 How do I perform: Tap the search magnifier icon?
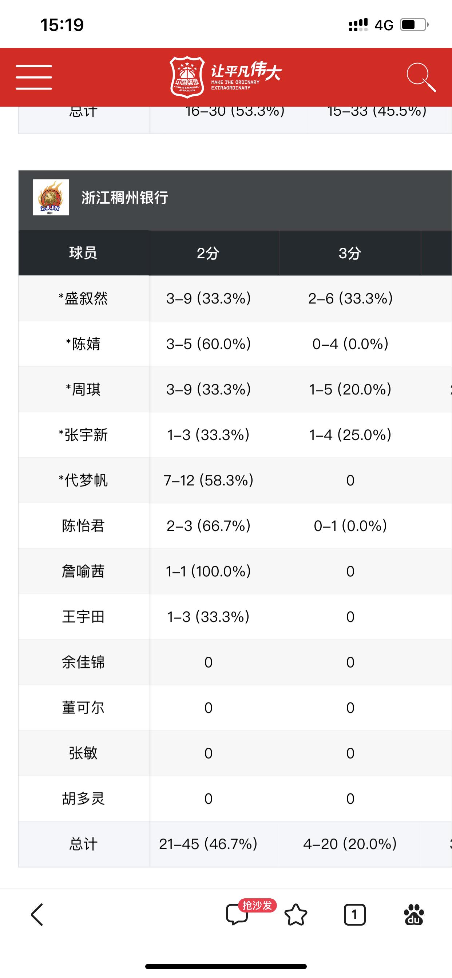pos(421,77)
